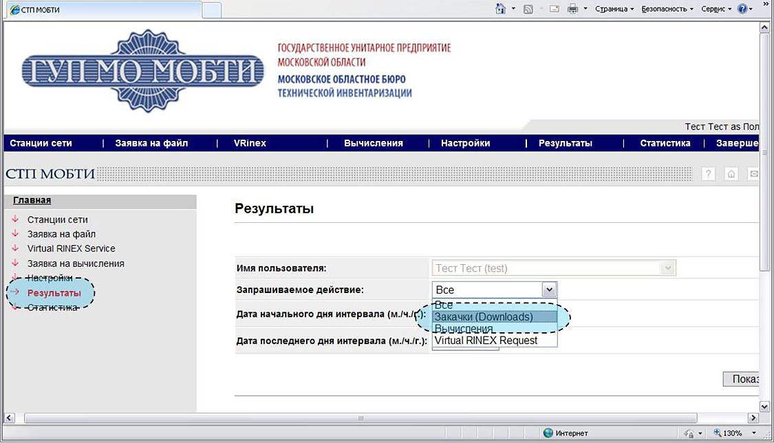Screen dimensions: 774x443
Task: Click the Показать button
Action: [741, 379]
